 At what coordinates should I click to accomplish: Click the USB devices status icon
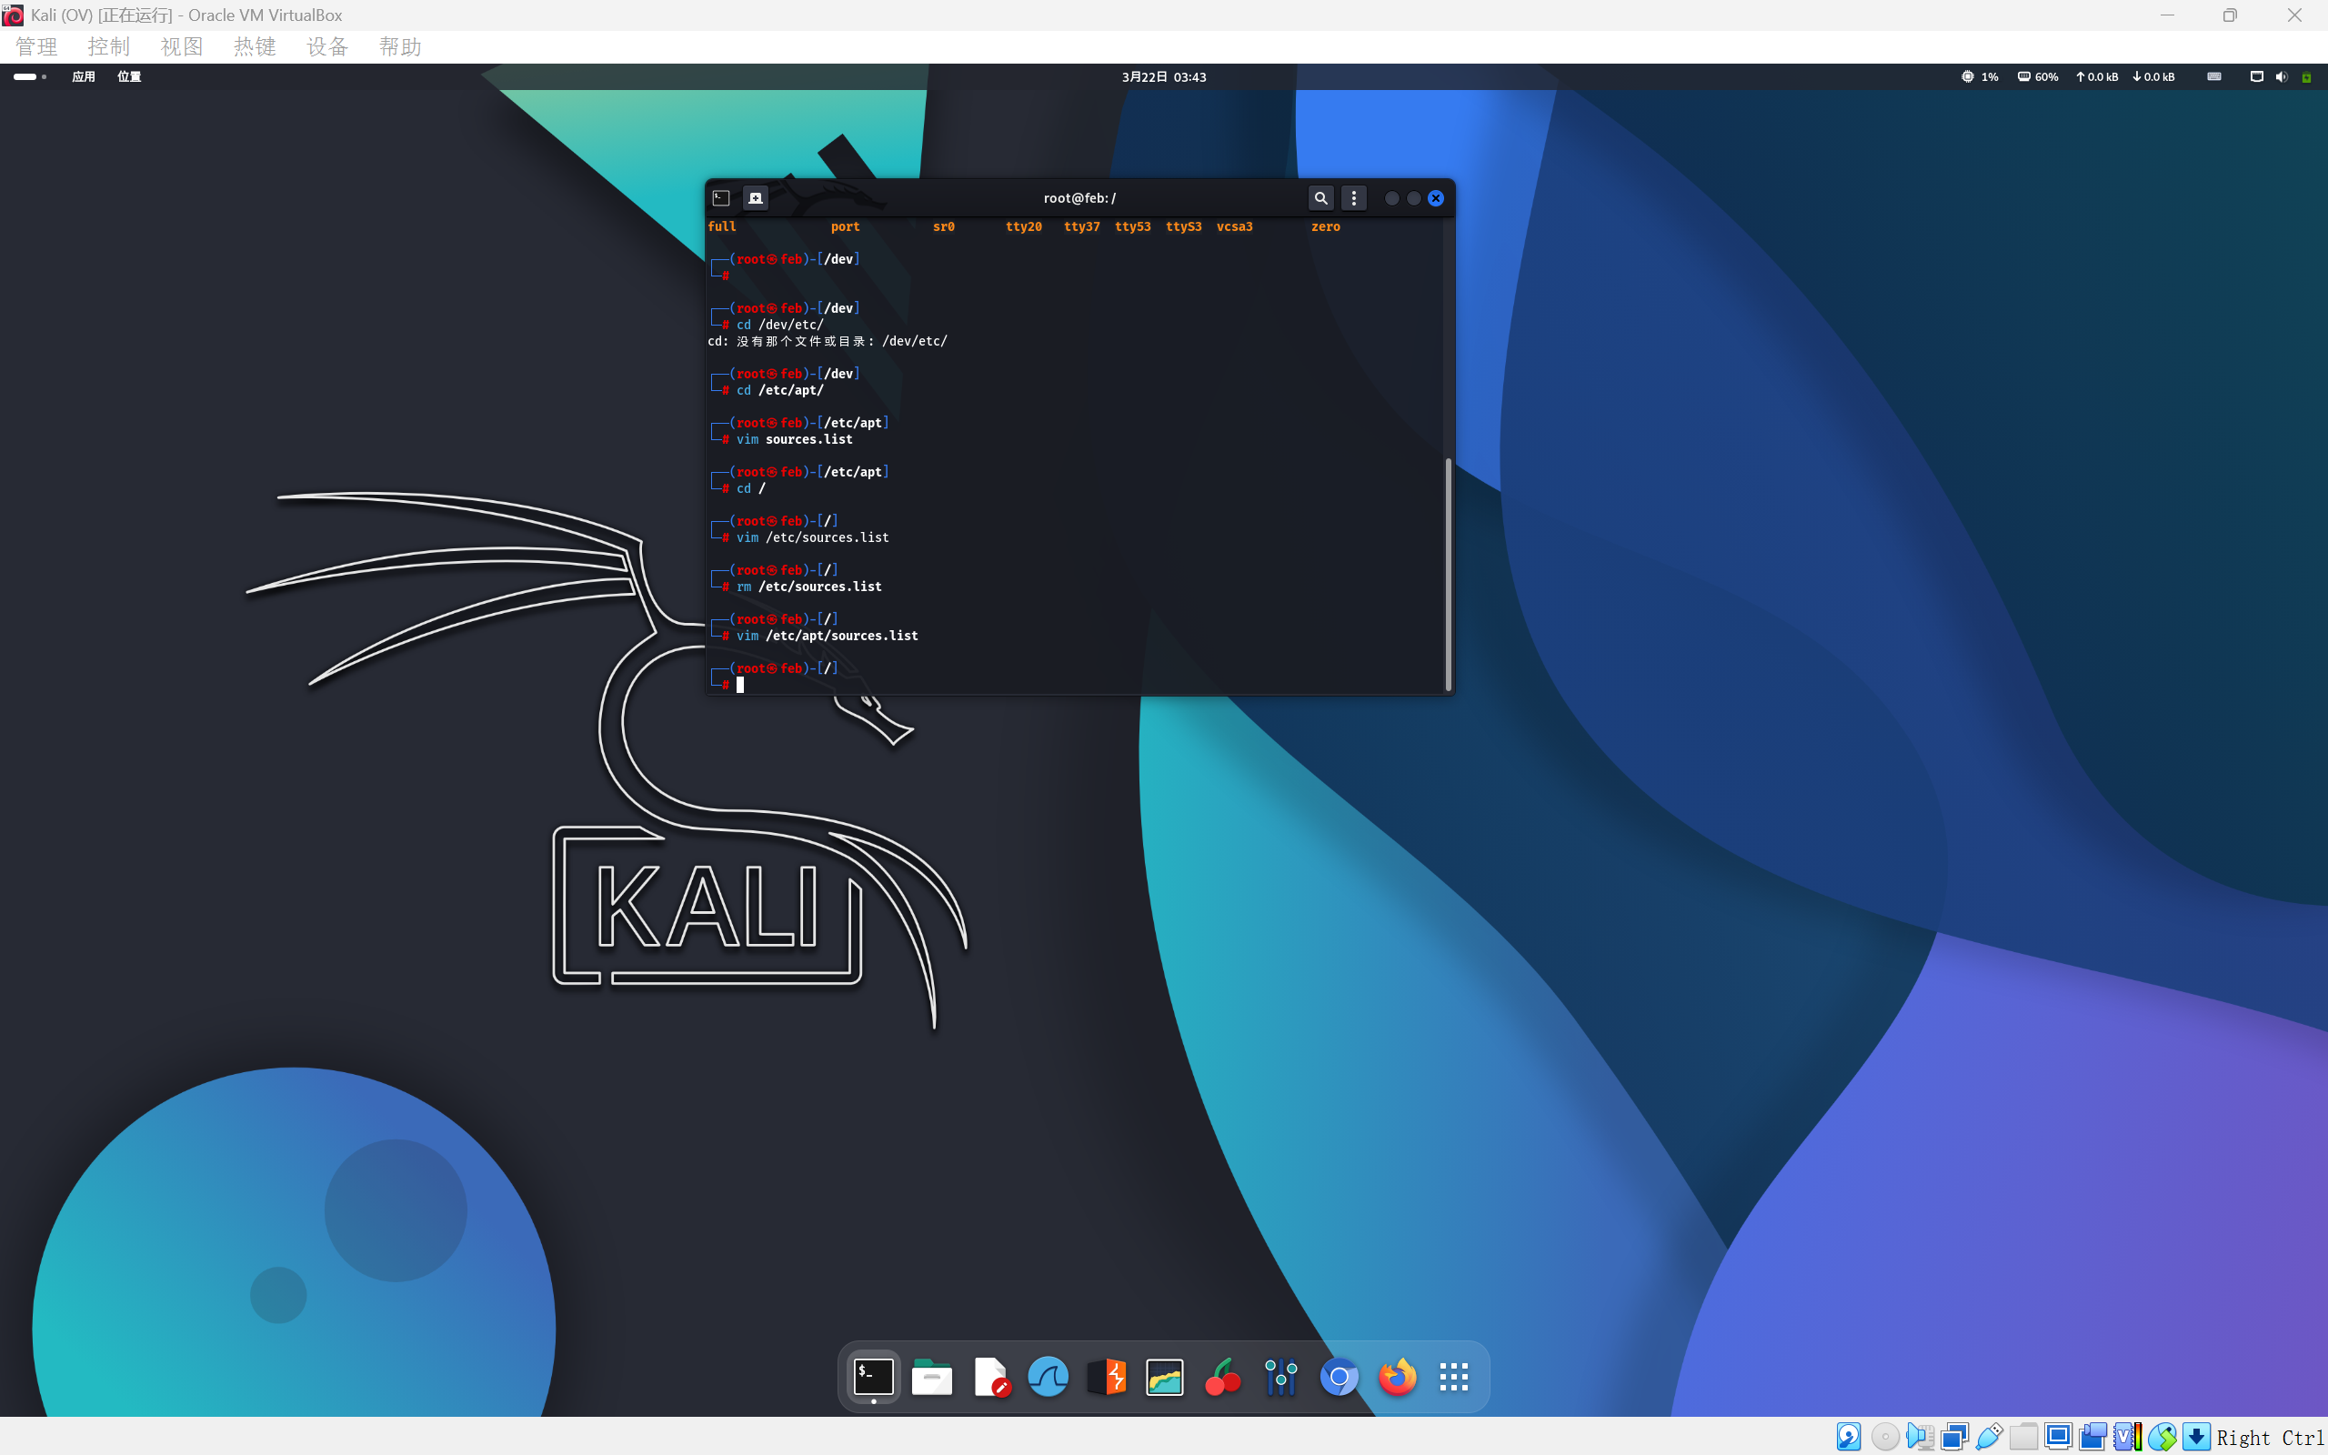1990,1437
